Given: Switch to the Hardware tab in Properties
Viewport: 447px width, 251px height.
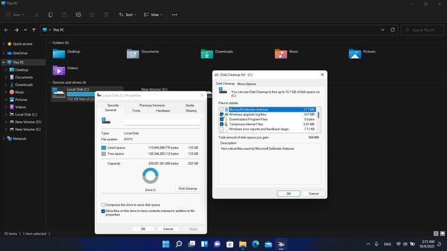Looking at the screenshot, I should pyautogui.click(x=163, y=111).
